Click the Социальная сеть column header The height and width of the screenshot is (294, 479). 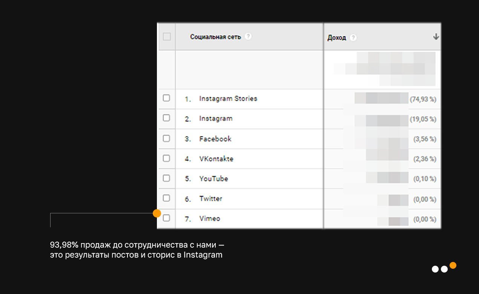[215, 37]
